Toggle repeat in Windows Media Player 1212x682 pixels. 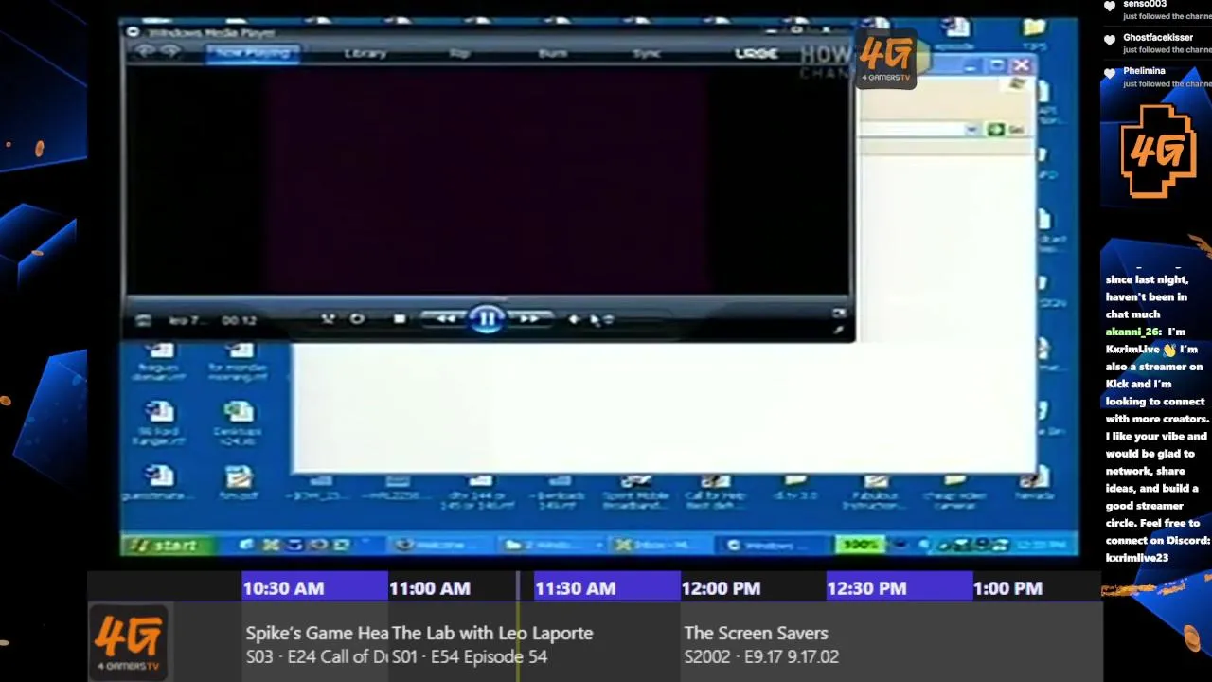pyautogui.click(x=357, y=320)
